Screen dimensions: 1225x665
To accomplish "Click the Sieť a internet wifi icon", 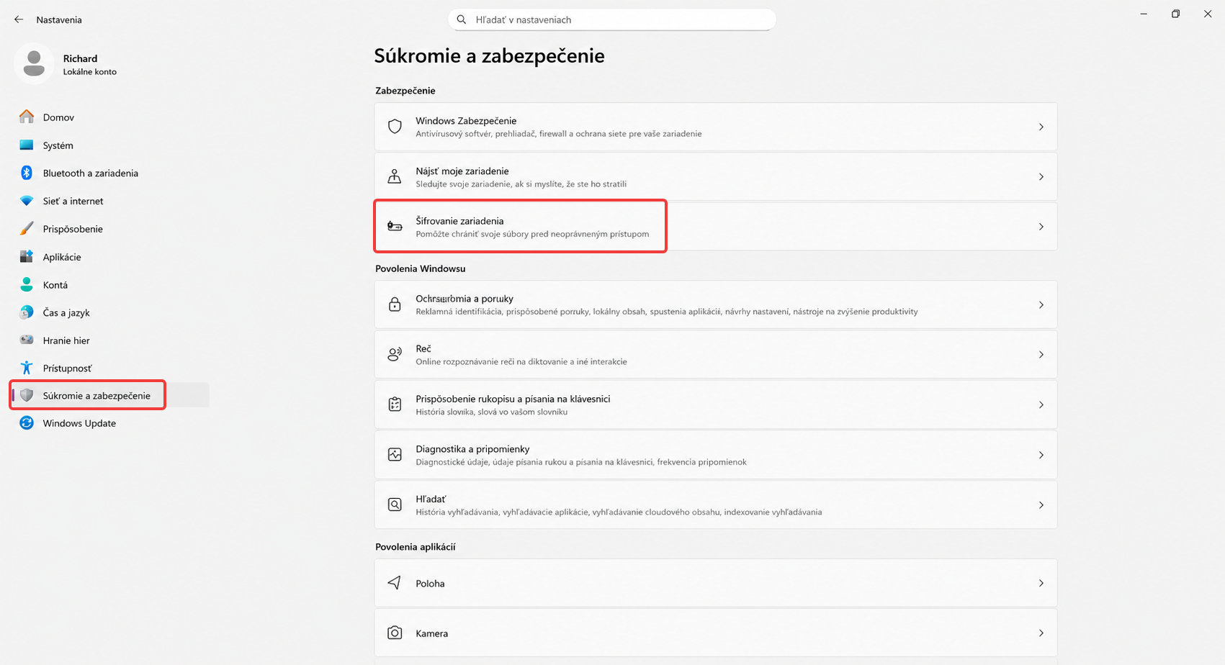I will pos(27,201).
